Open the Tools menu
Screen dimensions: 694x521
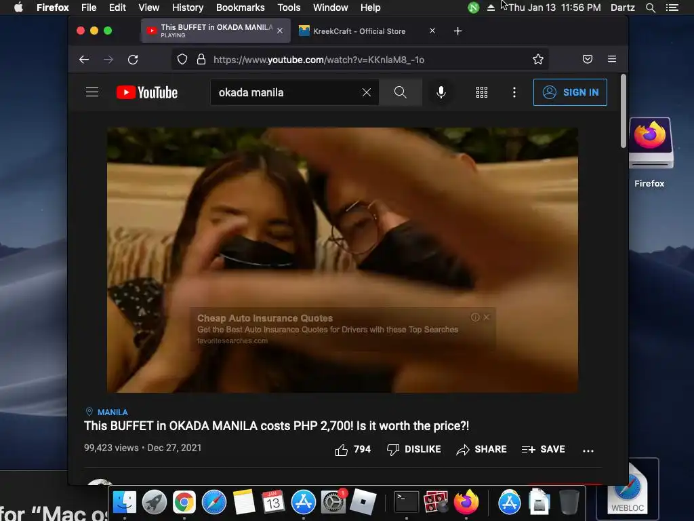click(x=289, y=7)
